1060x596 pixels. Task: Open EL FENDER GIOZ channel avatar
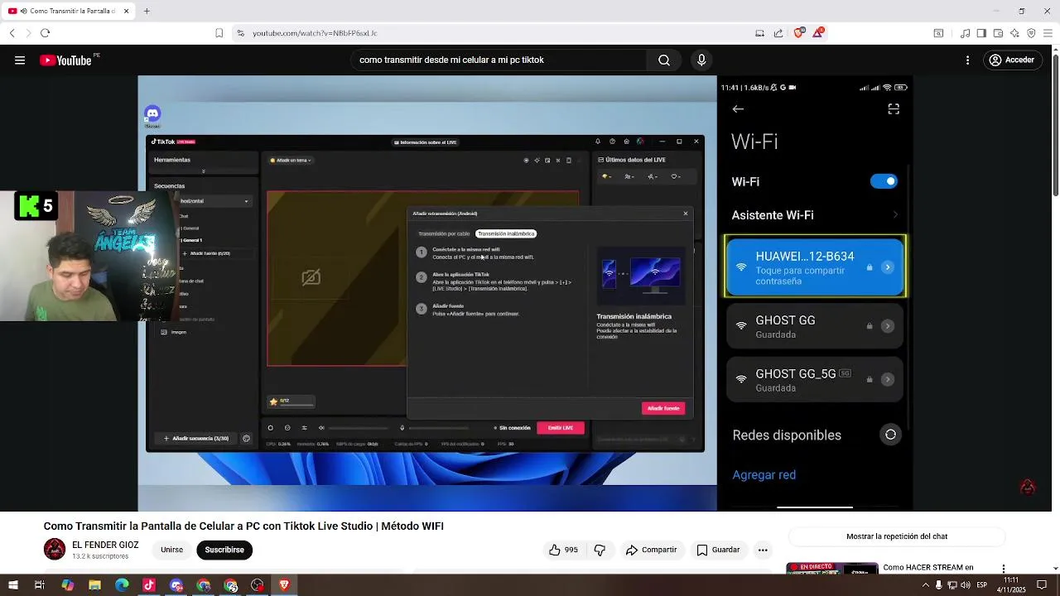pyautogui.click(x=55, y=550)
